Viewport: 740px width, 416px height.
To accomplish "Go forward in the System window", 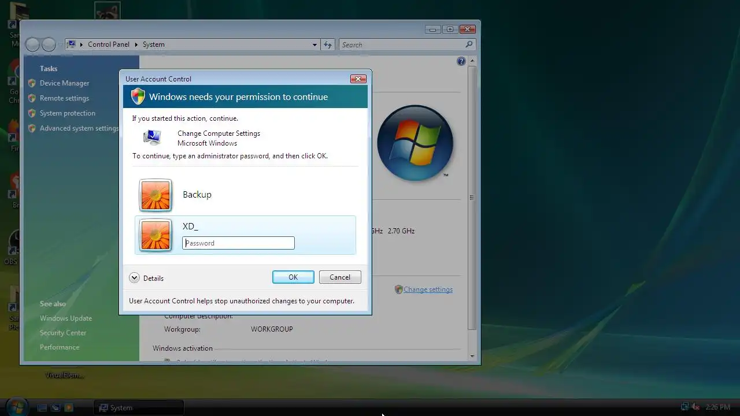I will pos(49,44).
